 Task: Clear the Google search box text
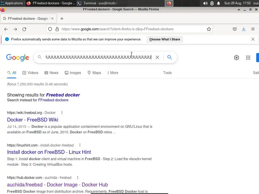pyautogui.click(x=157, y=57)
